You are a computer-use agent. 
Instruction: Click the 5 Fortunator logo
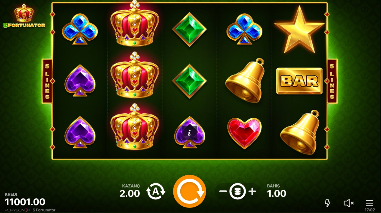click(24, 16)
